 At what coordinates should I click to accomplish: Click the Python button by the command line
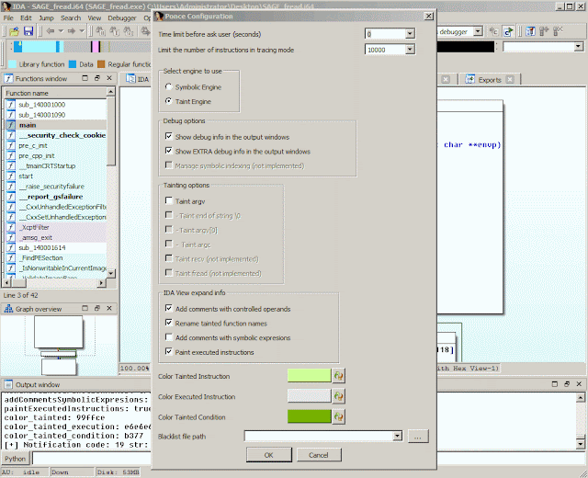tap(15, 459)
